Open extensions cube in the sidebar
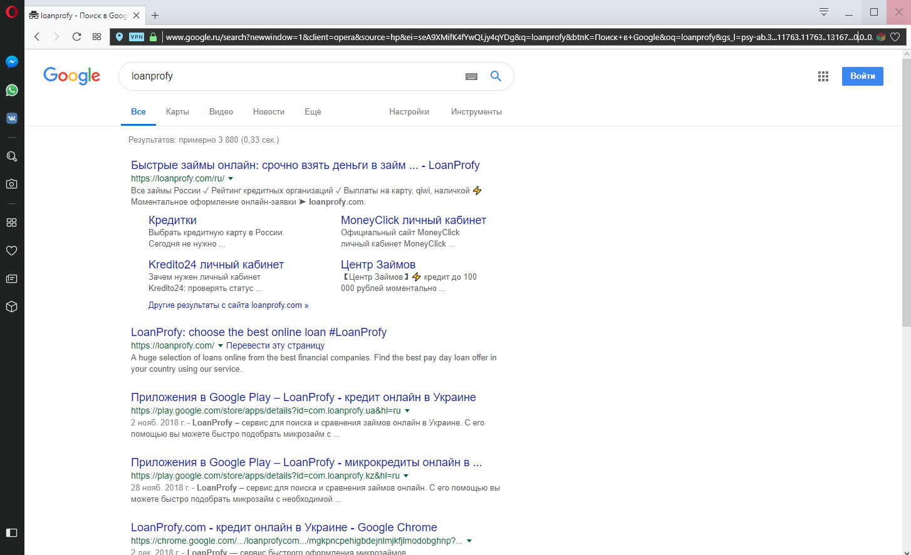The height and width of the screenshot is (555, 911). 11,307
